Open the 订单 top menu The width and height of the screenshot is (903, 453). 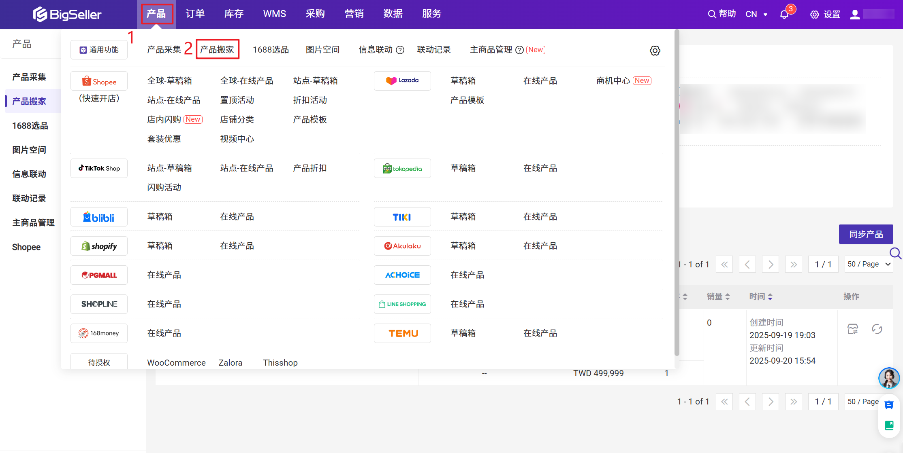pyautogui.click(x=195, y=14)
